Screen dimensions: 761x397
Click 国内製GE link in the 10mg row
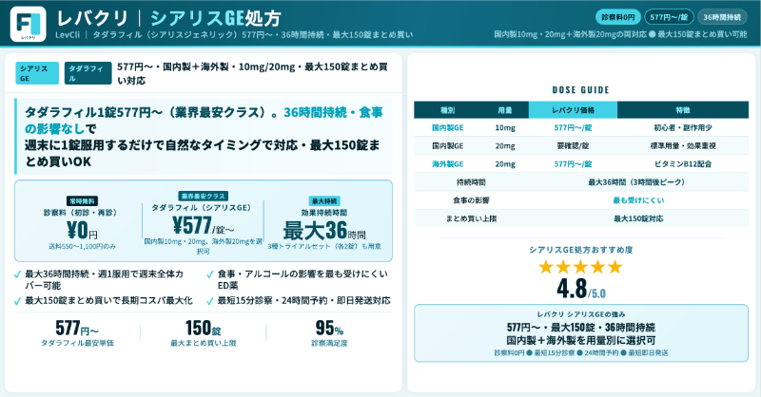[447, 127]
